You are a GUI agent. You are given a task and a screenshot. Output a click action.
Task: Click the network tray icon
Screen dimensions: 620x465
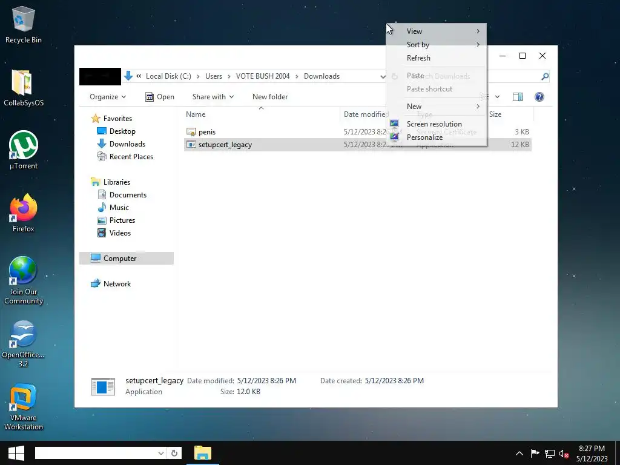[x=549, y=453]
